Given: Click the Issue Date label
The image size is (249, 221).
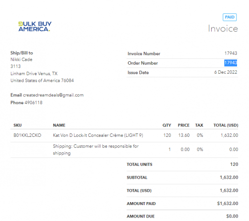Looking at the screenshot, I should pos(138,73).
